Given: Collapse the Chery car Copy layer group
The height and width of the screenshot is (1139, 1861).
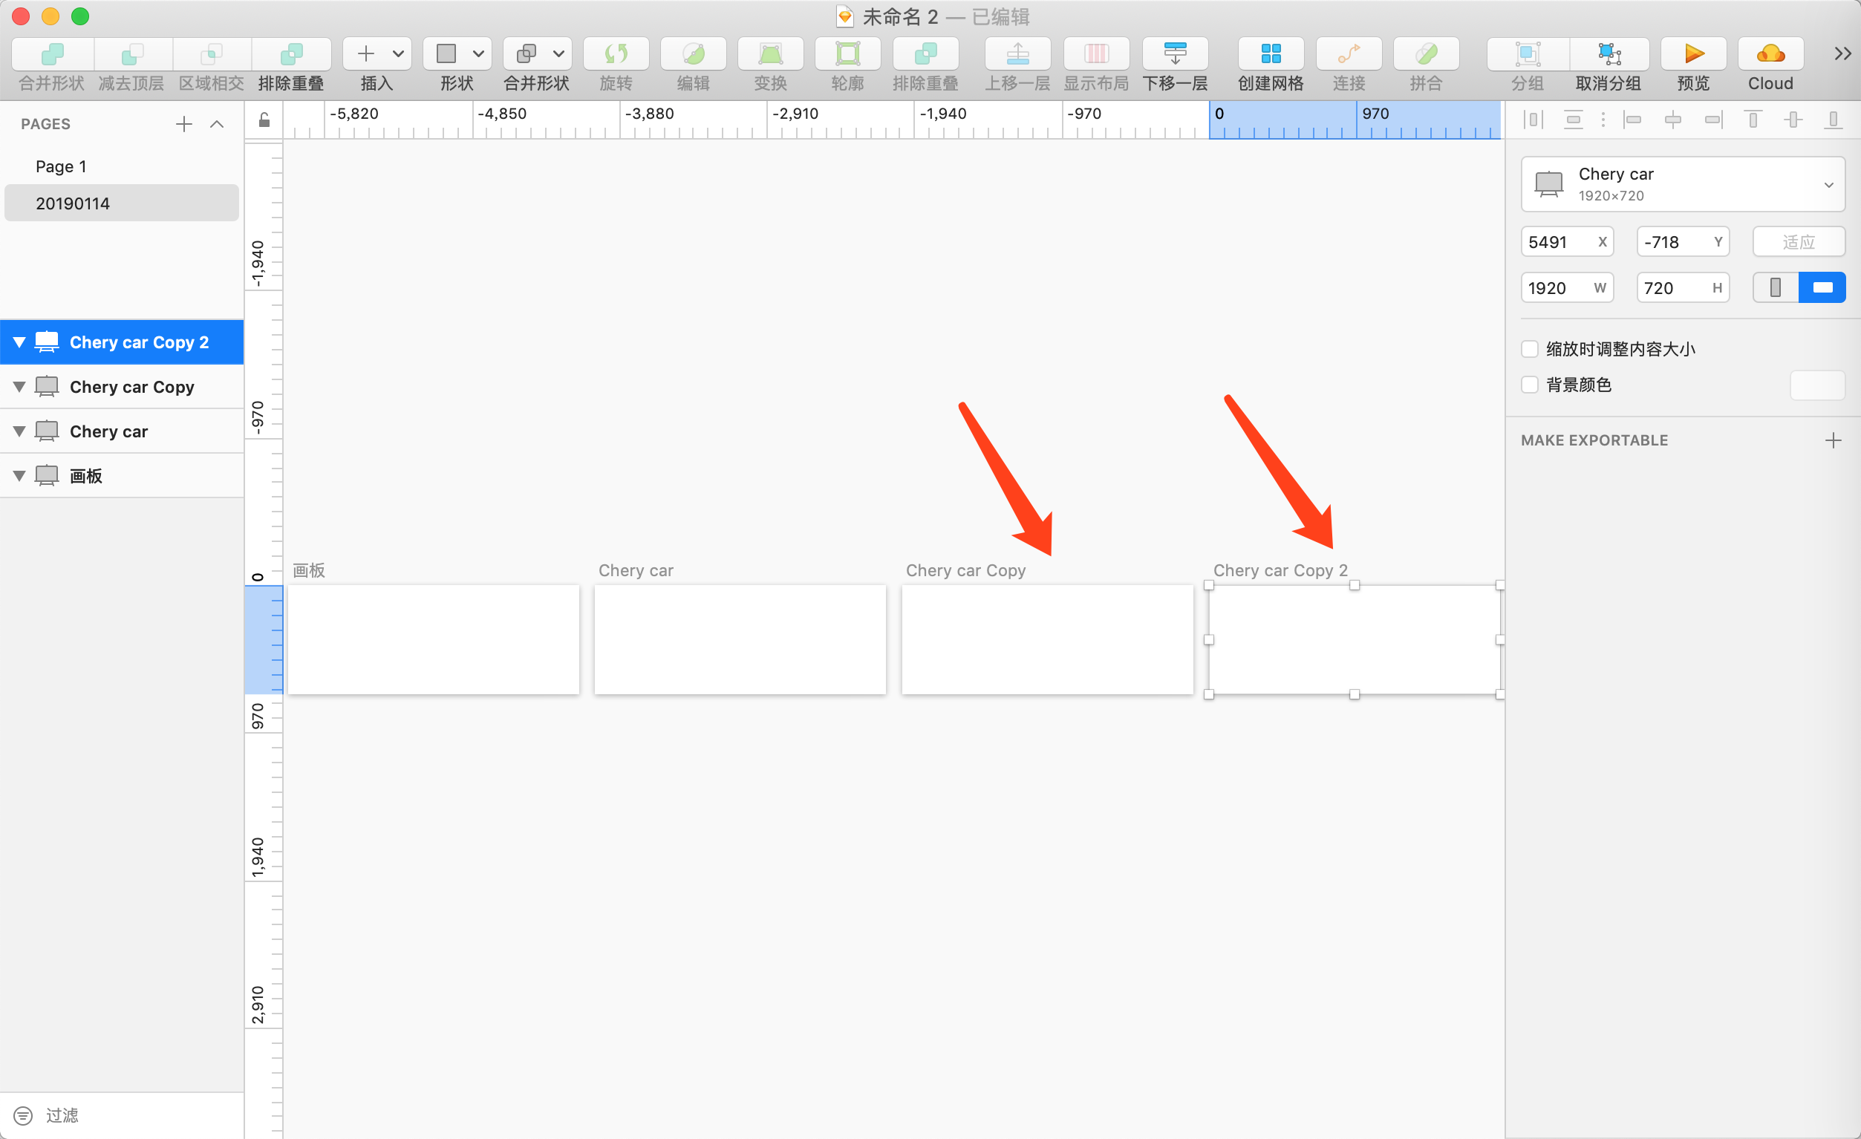Looking at the screenshot, I should coord(19,387).
